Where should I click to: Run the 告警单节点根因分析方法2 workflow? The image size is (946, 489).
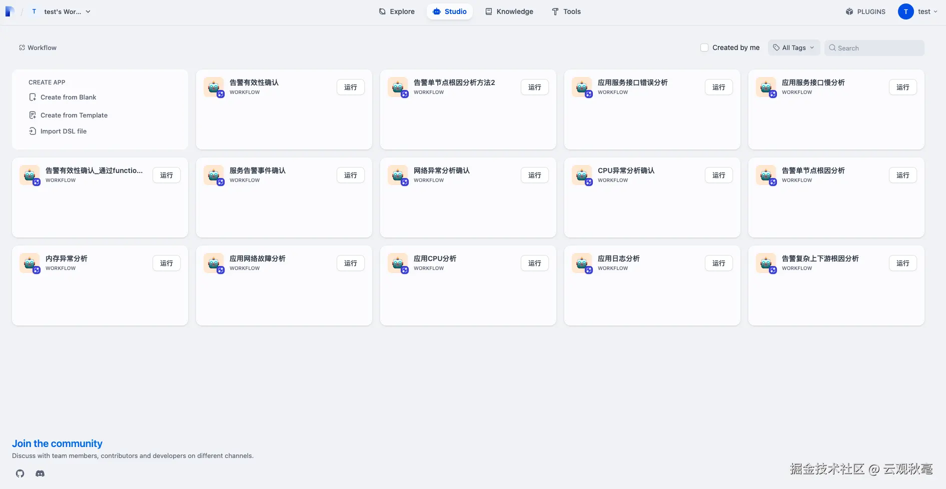(535, 87)
